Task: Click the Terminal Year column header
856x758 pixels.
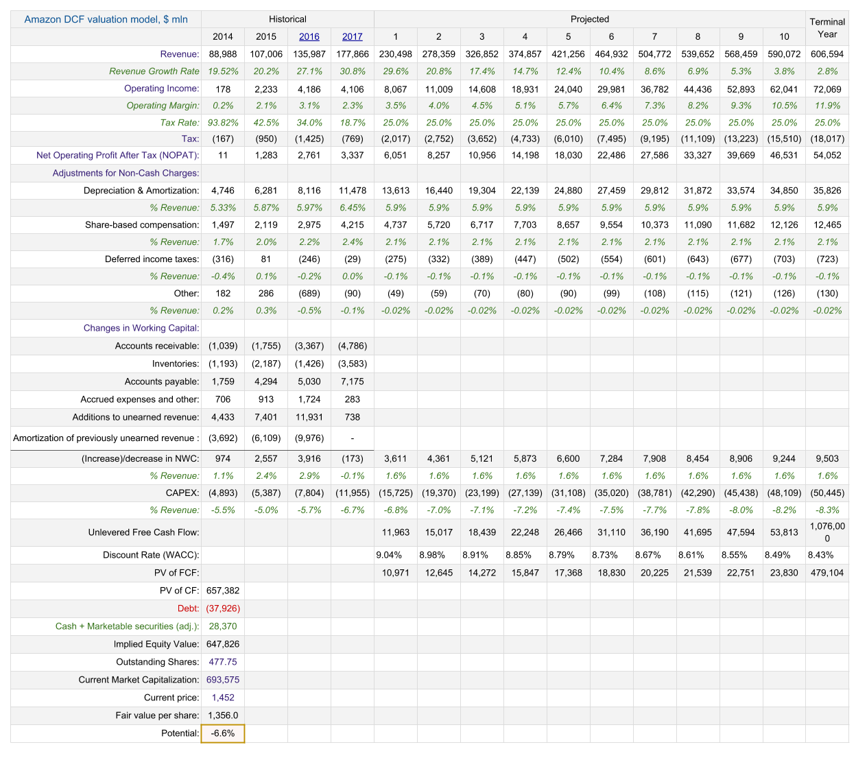Action: point(827,28)
